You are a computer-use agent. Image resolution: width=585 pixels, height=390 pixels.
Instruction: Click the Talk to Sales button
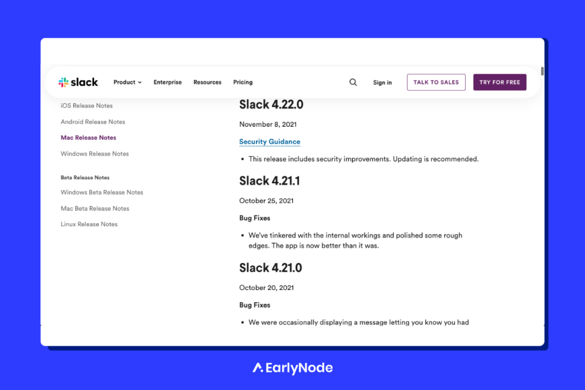point(436,82)
